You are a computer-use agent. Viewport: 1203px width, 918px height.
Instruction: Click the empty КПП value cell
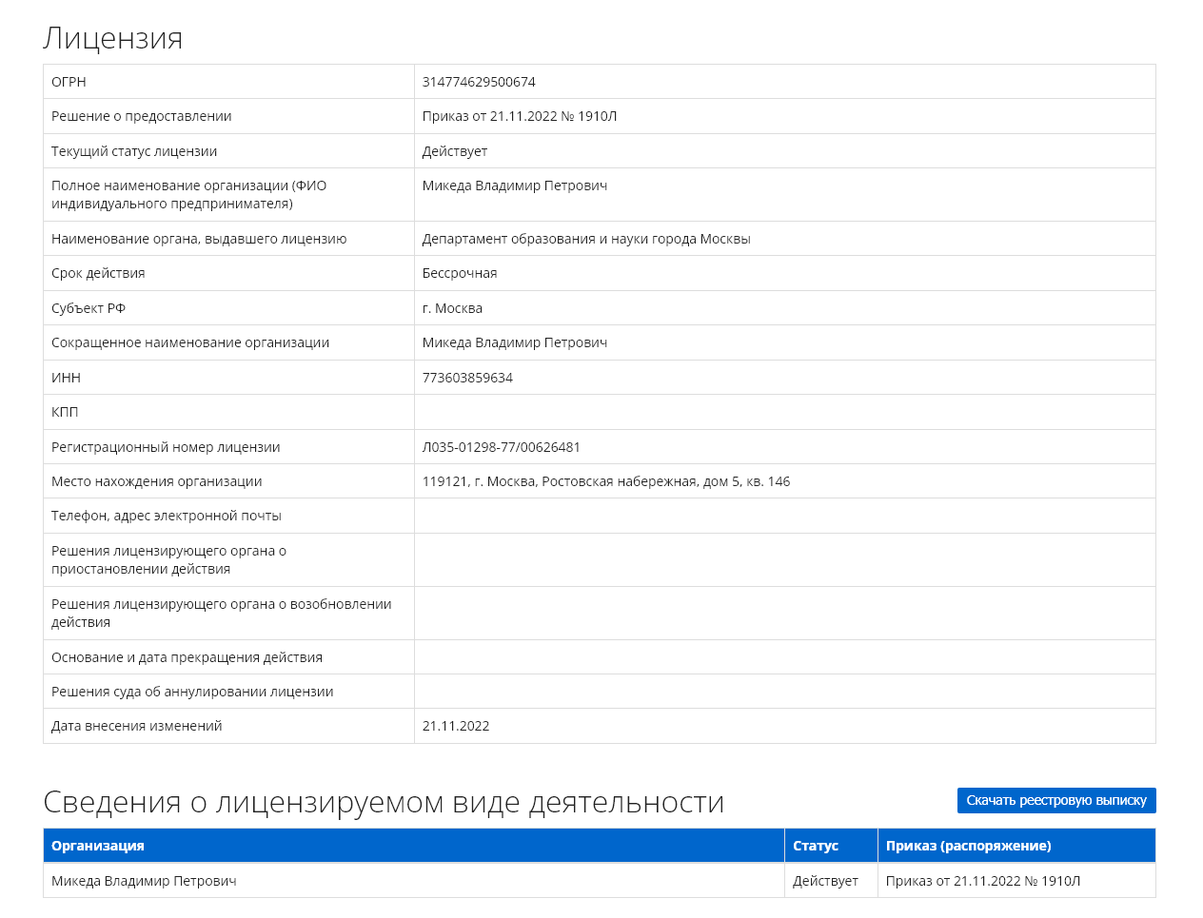[x=784, y=412]
